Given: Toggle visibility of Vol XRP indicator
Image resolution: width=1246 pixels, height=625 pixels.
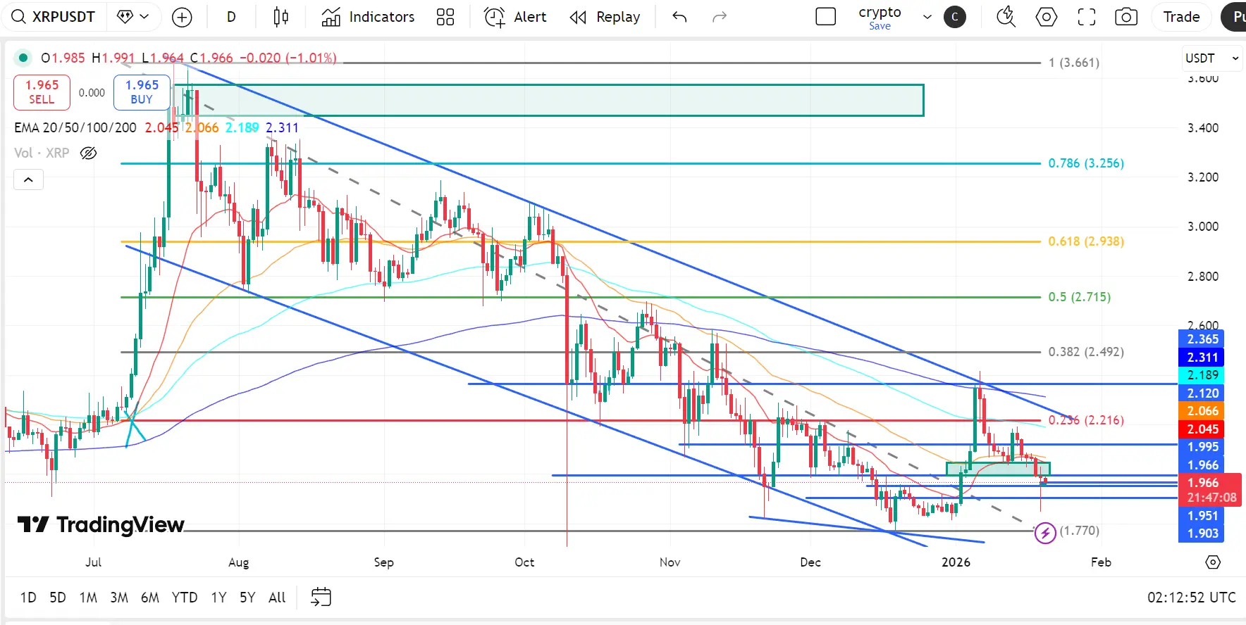Looking at the screenshot, I should point(88,153).
